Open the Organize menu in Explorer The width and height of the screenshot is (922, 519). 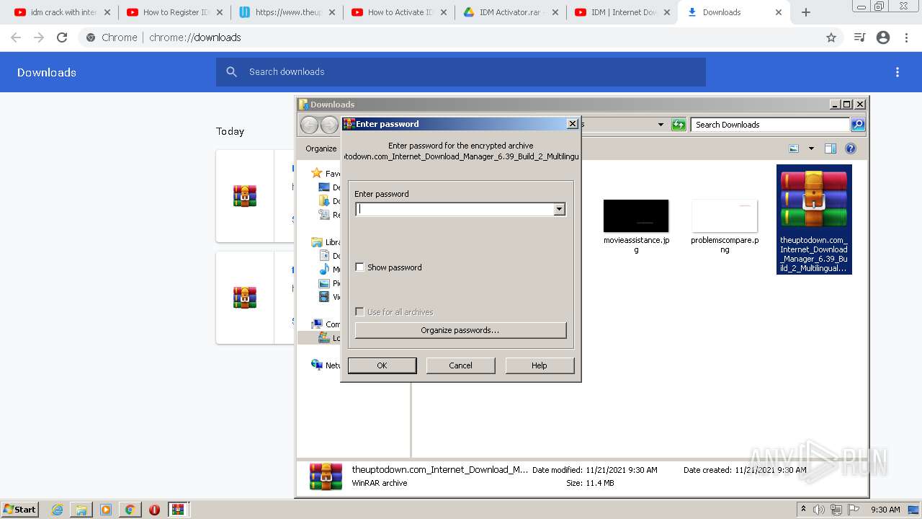[321, 148]
